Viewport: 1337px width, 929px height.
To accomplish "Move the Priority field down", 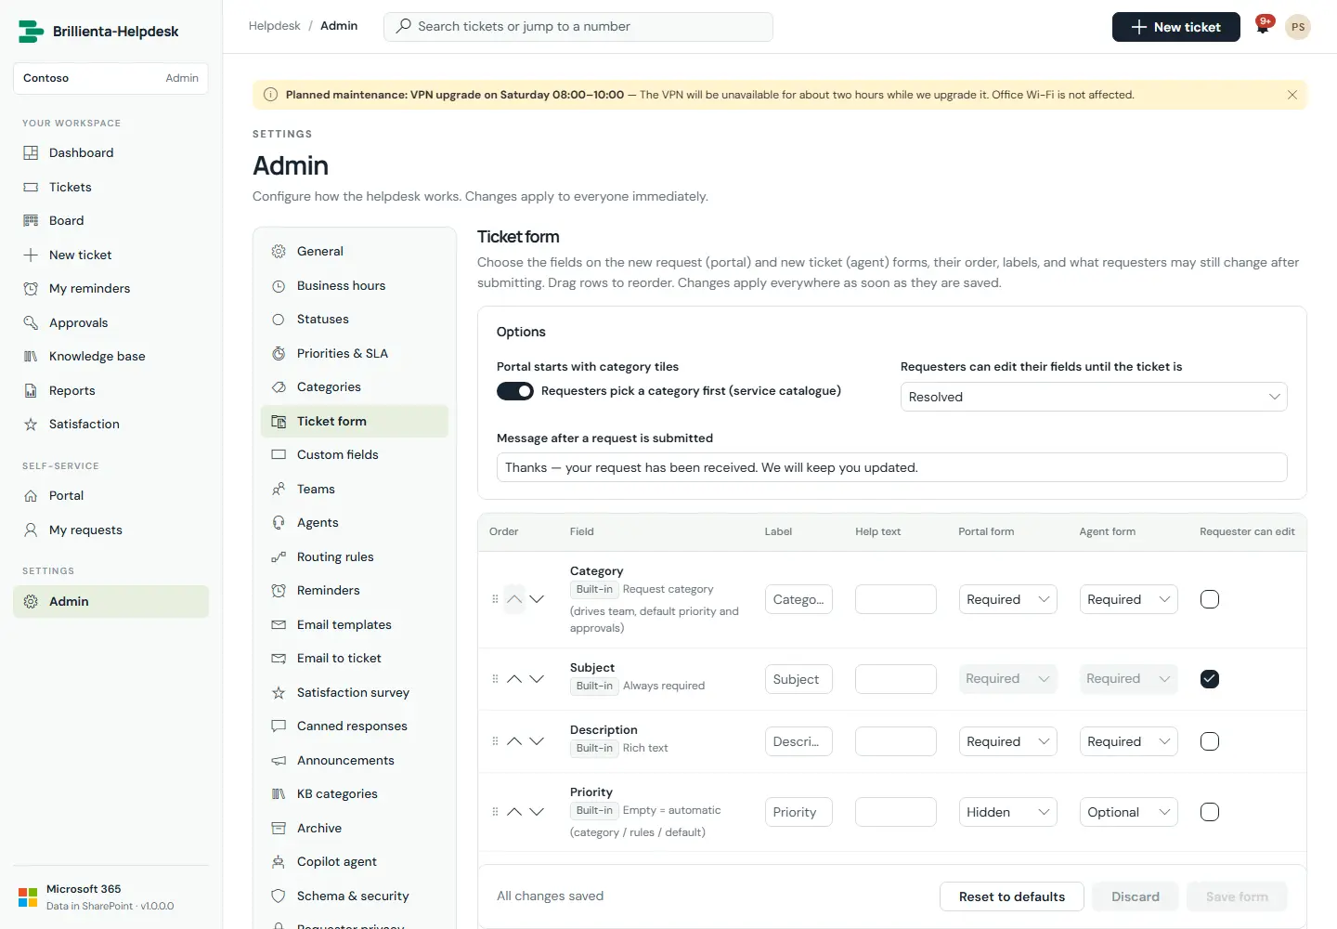I will [537, 812].
